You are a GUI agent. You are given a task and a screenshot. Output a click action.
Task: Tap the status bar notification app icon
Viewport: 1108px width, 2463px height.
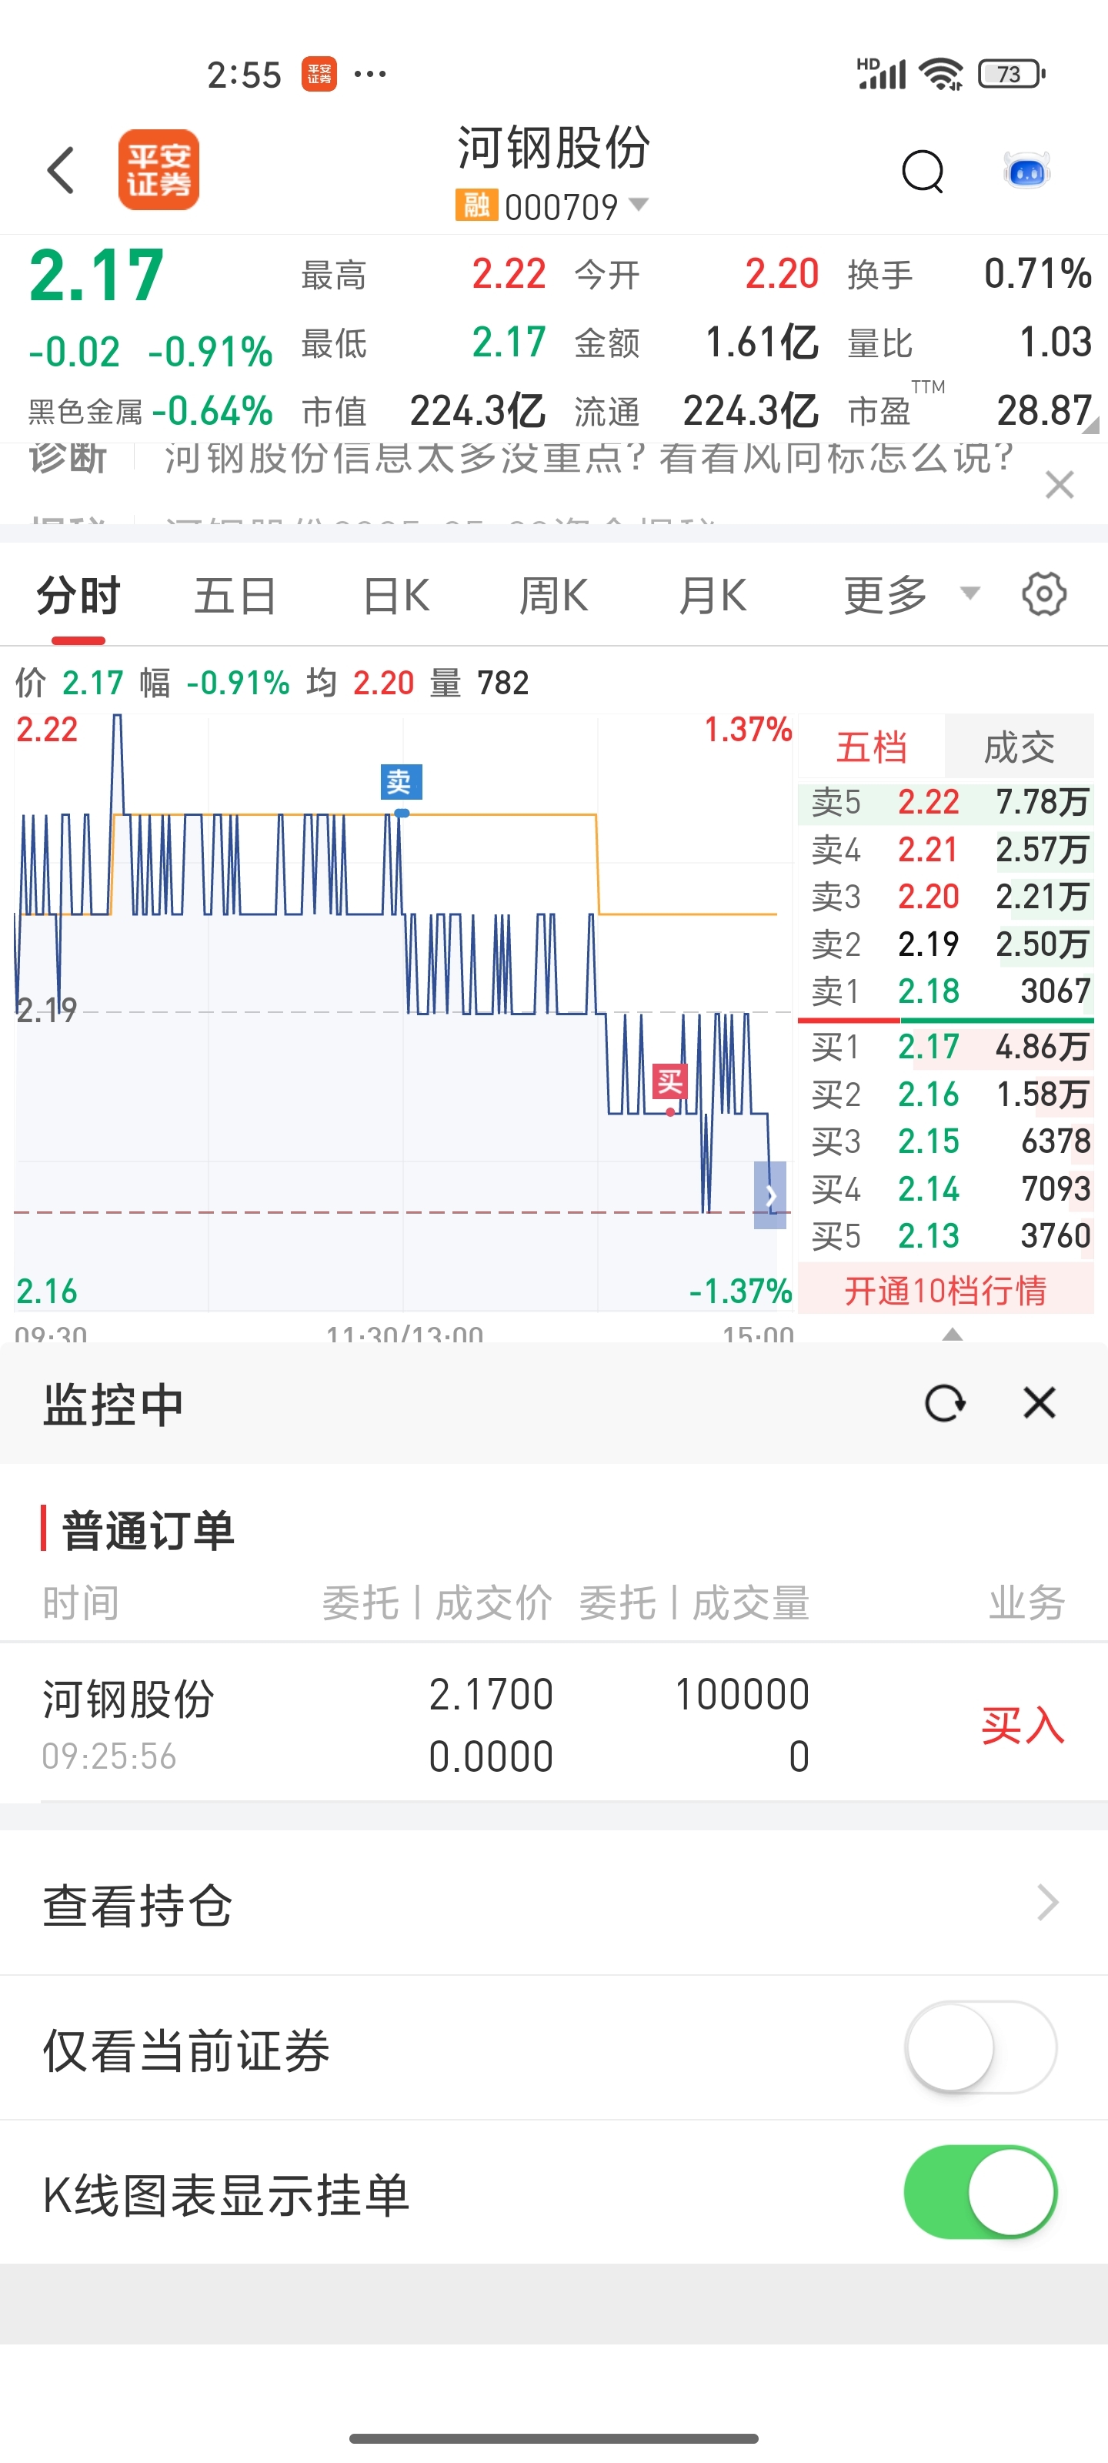[x=319, y=74]
